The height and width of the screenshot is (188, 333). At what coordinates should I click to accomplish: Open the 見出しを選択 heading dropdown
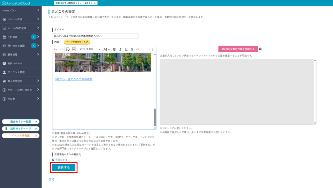point(90,49)
